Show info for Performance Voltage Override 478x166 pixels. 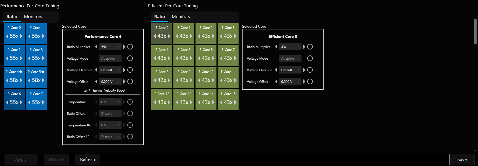[x=130, y=70]
